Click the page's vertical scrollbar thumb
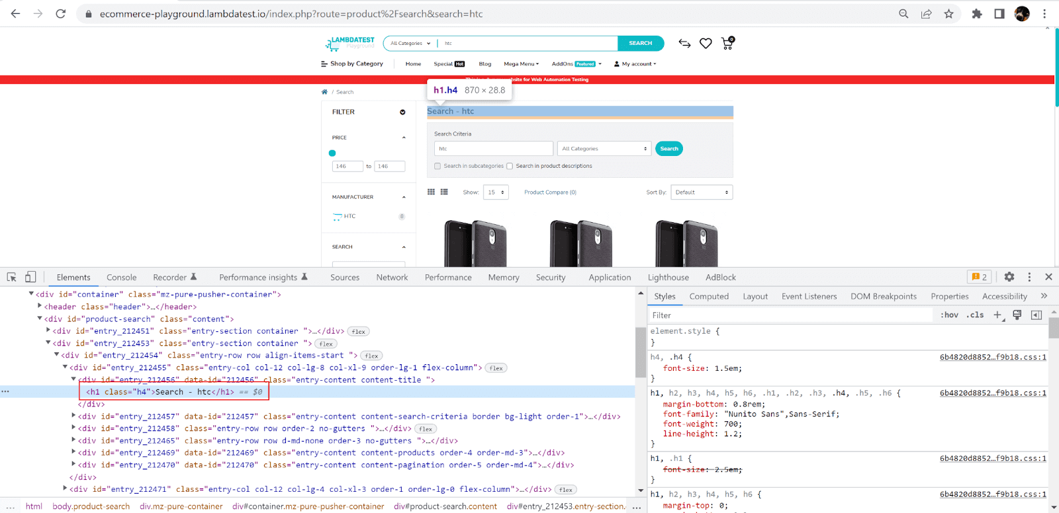Screen dimensions: 1059x513 pos(1056,67)
